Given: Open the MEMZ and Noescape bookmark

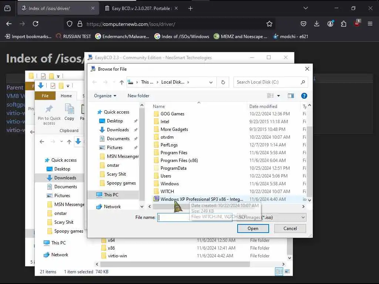Looking at the screenshot, I should [x=241, y=37].
